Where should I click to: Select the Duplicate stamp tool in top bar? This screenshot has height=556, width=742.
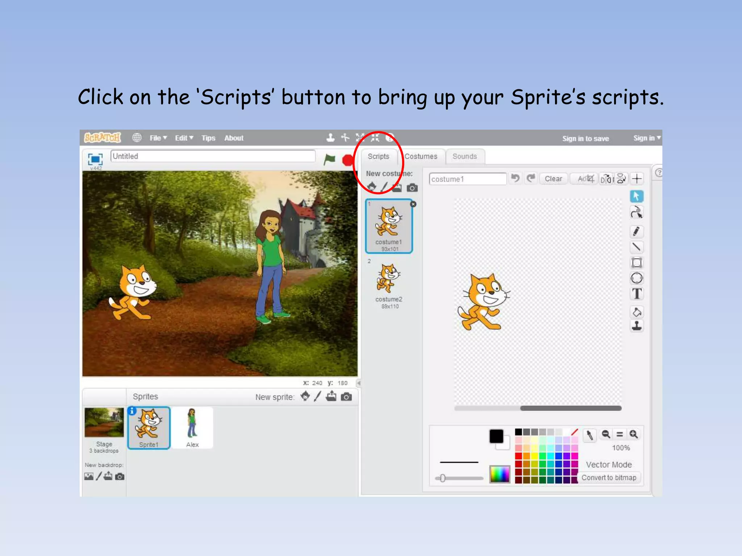pyautogui.click(x=330, y=138)
